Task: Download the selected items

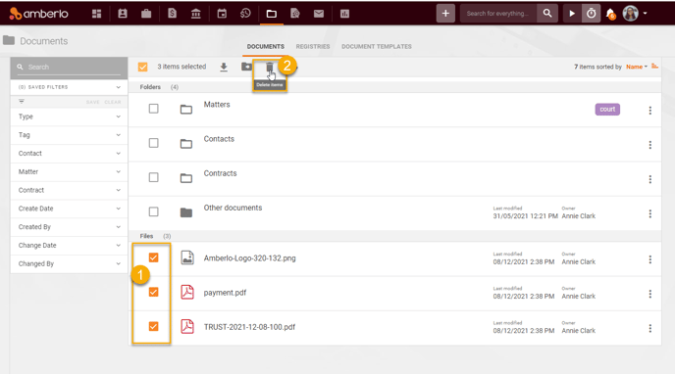Action: pos(224,67)
